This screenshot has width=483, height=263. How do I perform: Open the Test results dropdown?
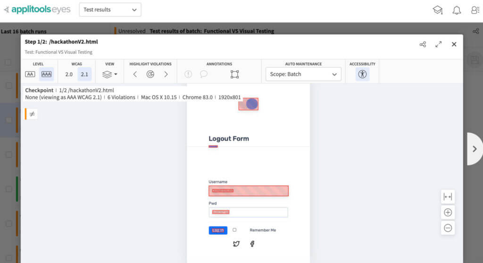point(109,9)
